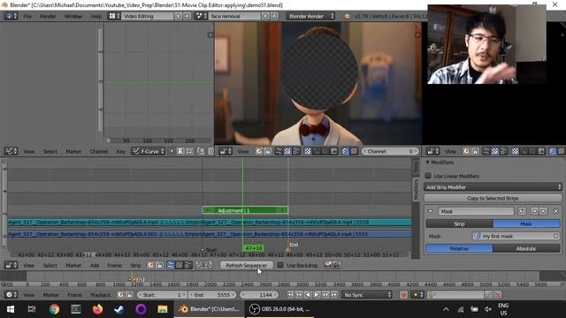Open File Explorer from the taskbar

pos(163,309)
